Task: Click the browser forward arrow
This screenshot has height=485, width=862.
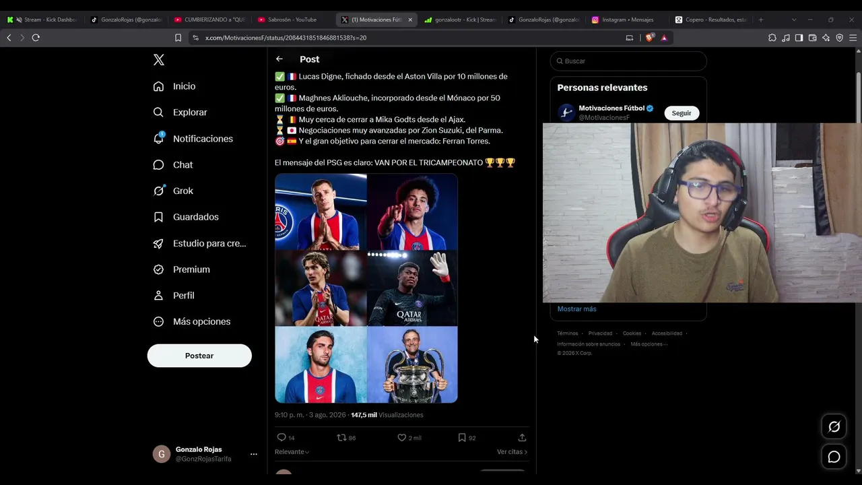Action: click(x=22, y=38)
